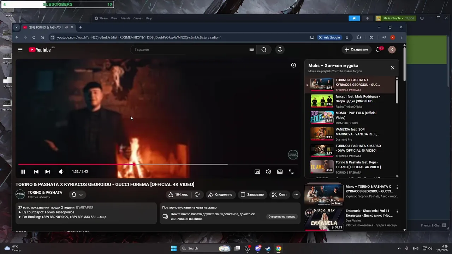Enter fullscreen on the video player
The width and height of the screenshot is (452, 254).
tap(291, 171)
